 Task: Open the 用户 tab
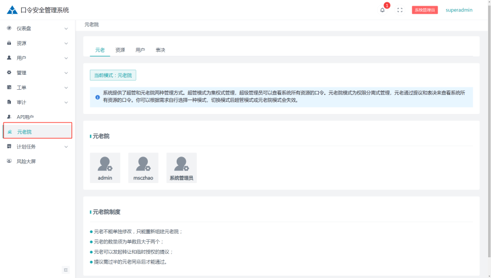140,50
